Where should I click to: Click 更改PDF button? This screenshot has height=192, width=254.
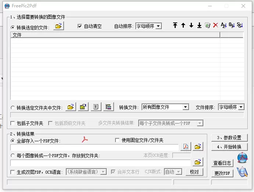[222, 173]
